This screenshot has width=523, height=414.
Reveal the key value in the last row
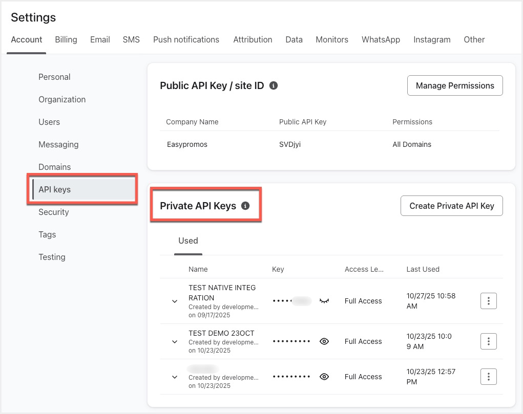pos(324,377)
